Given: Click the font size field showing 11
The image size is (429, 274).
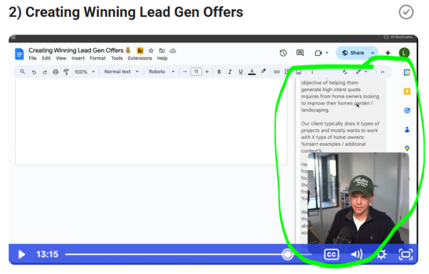Looking at the screenshot, I should pos(196,71).
